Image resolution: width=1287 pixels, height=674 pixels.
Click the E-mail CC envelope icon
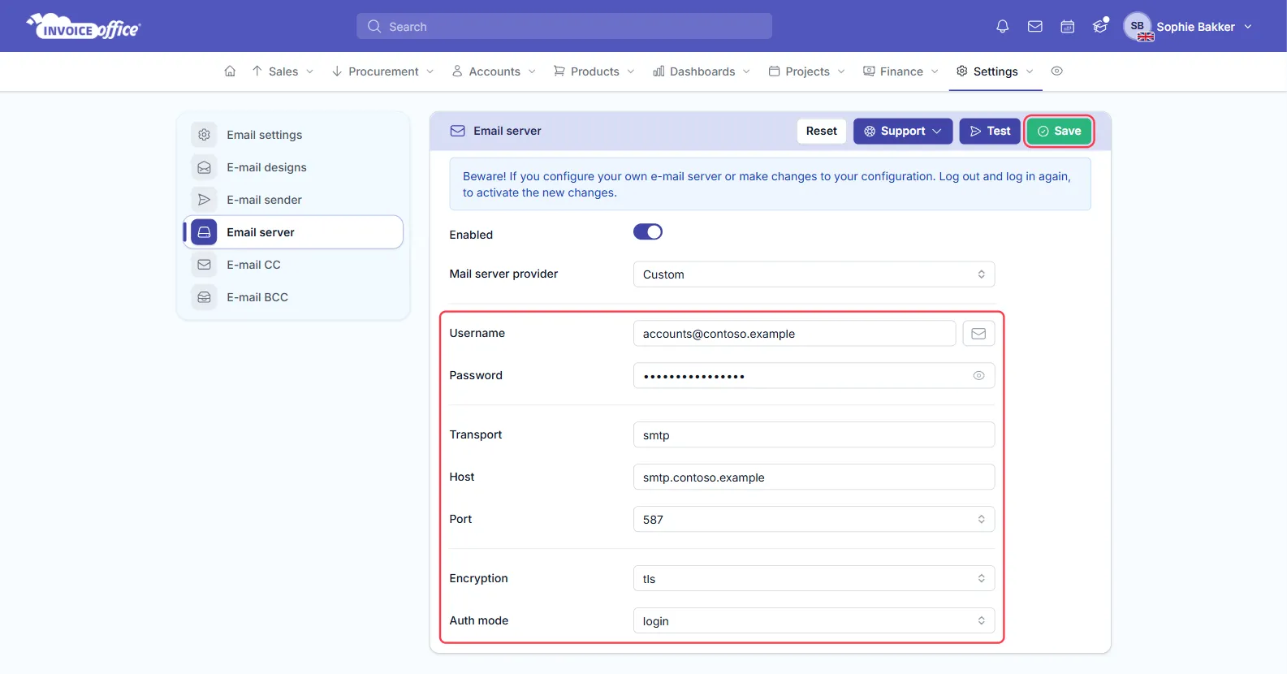(x=204, y=265)
